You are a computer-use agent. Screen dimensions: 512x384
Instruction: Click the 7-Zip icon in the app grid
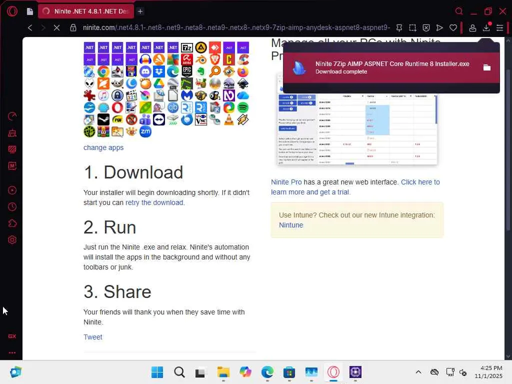coord(187,47)
